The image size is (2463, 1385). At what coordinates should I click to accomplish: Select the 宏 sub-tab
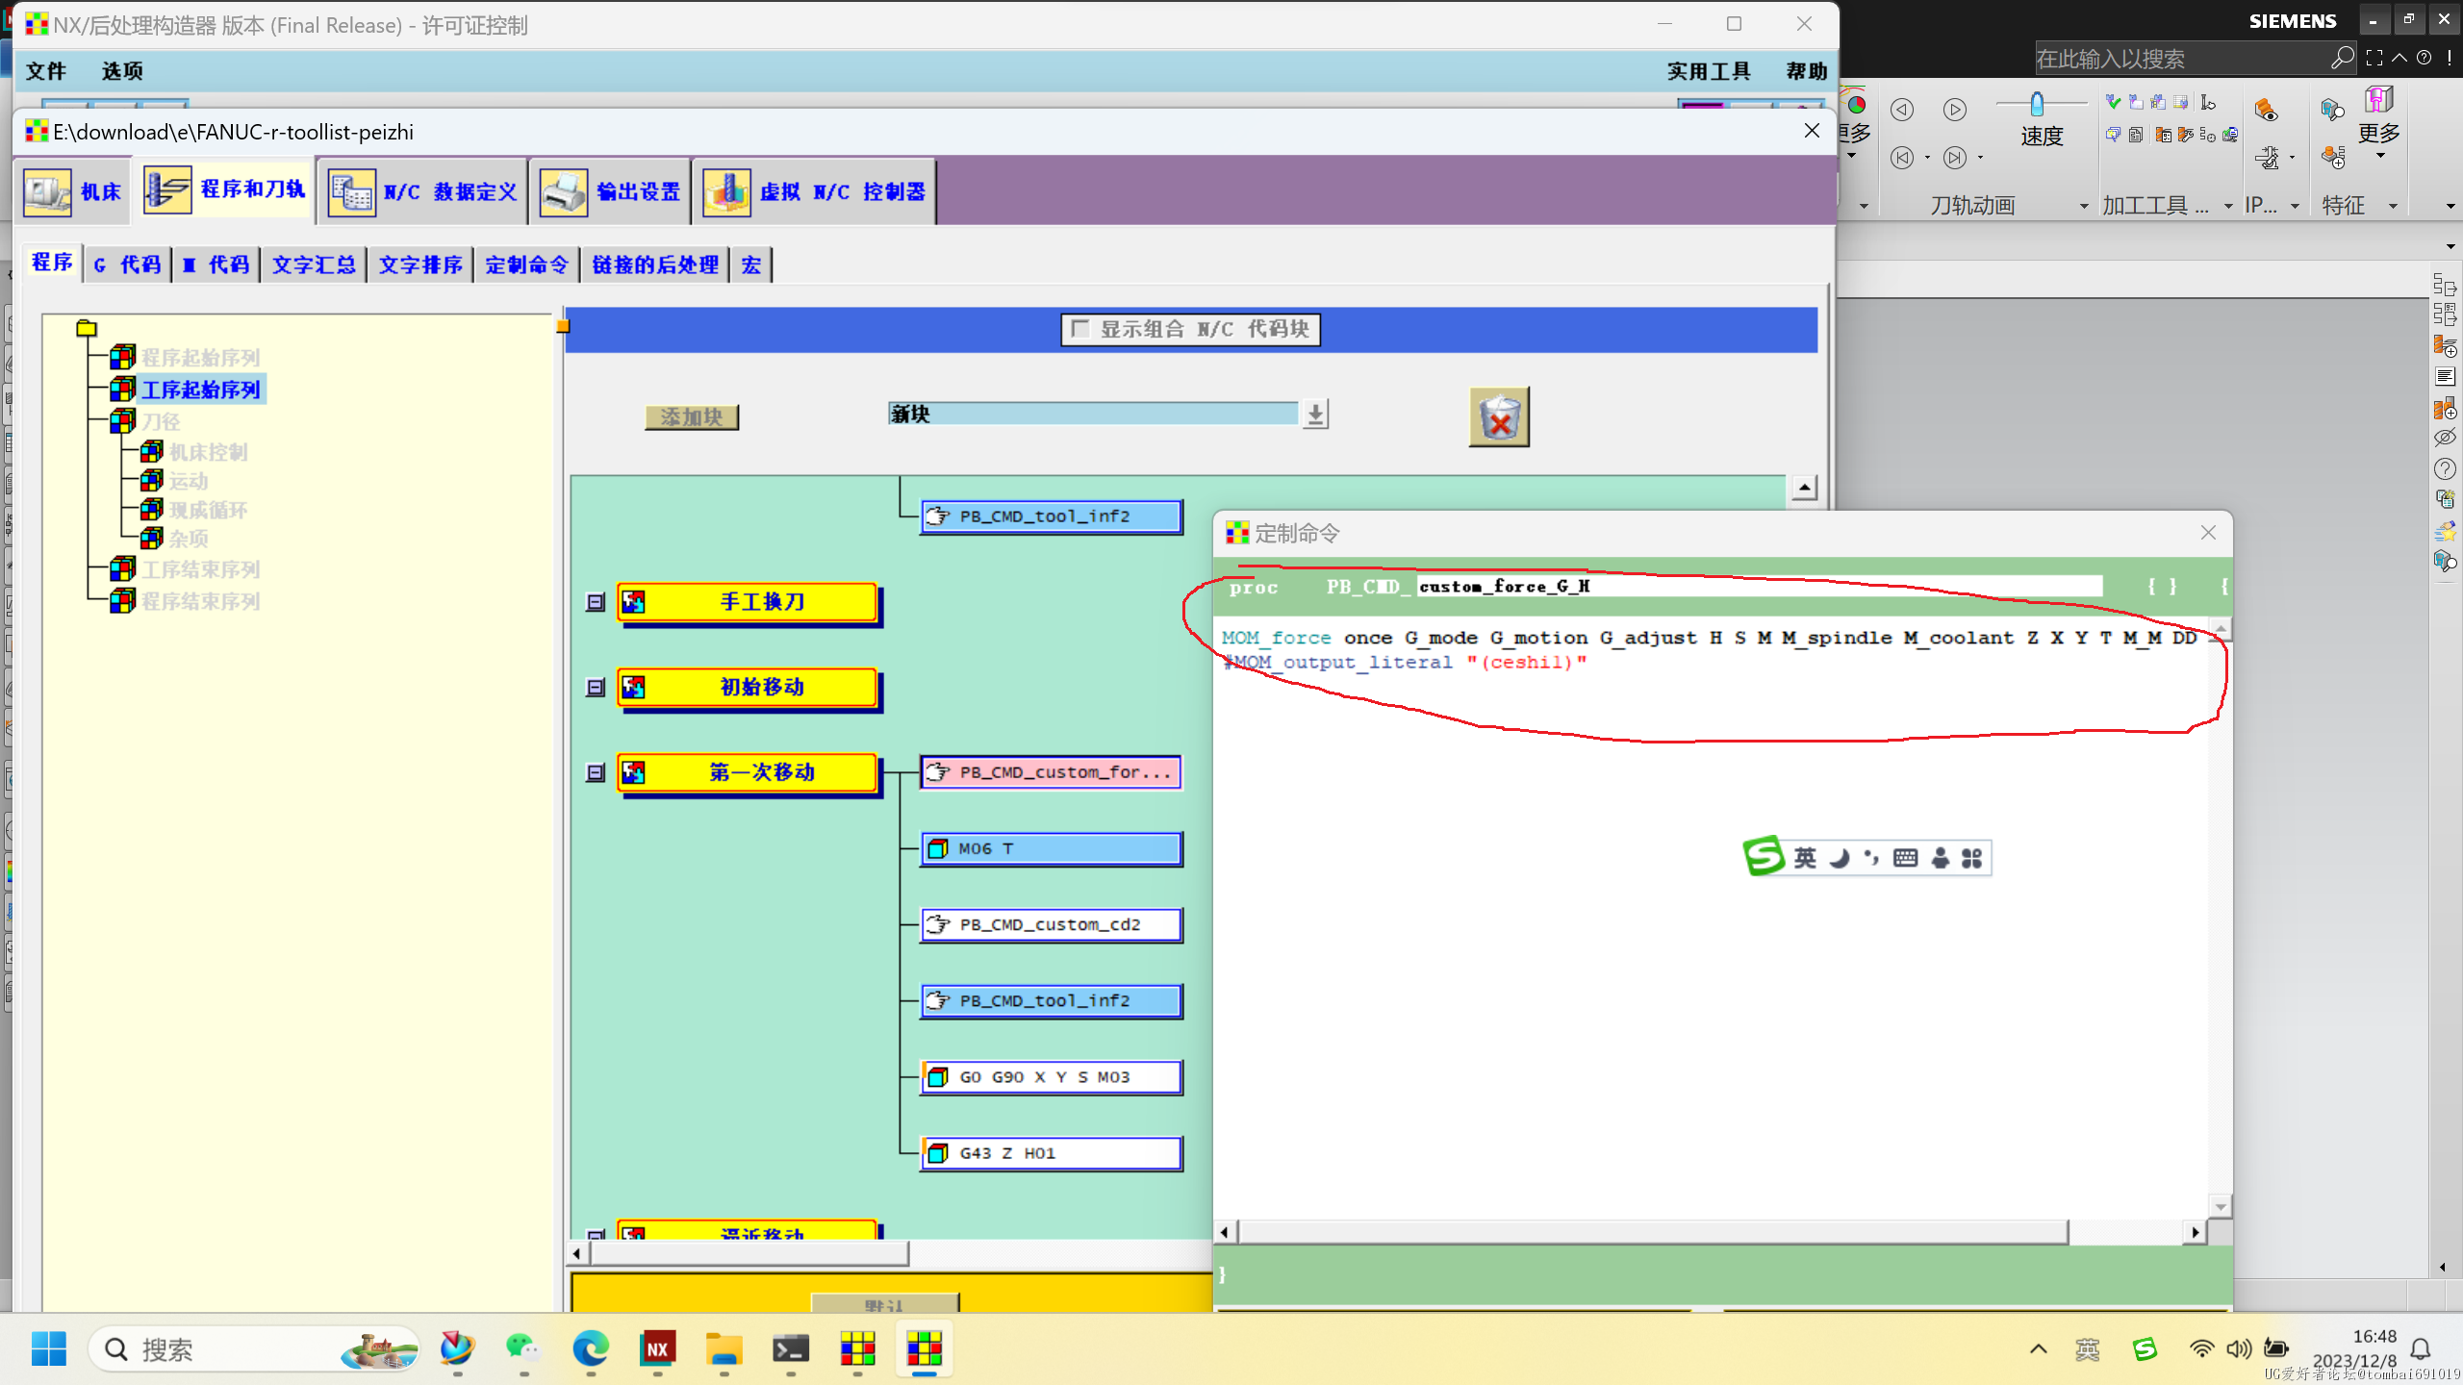[751, 264]
